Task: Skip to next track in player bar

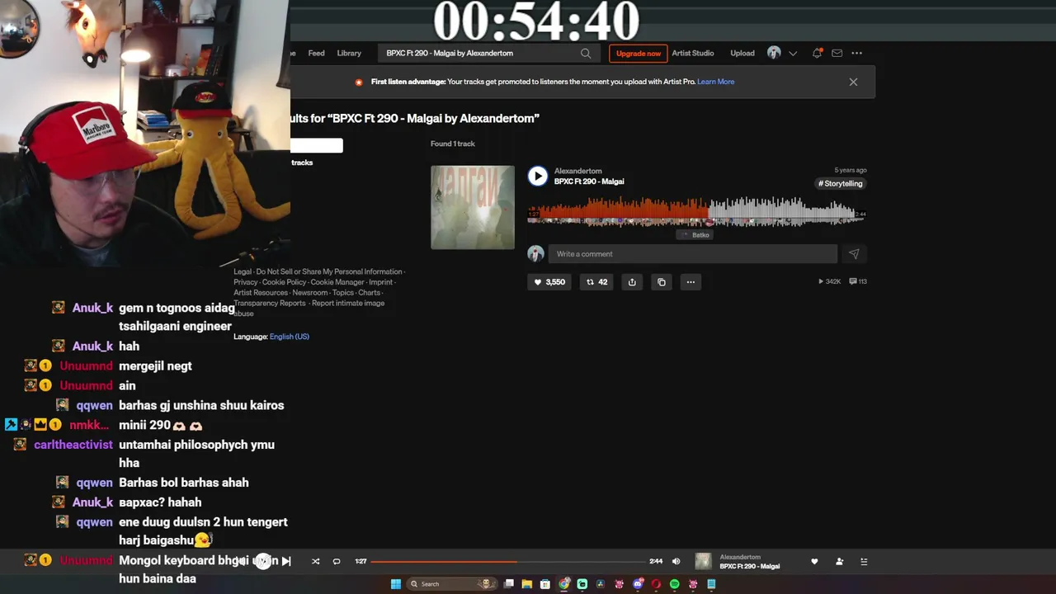Action: (x=286, y=561)
